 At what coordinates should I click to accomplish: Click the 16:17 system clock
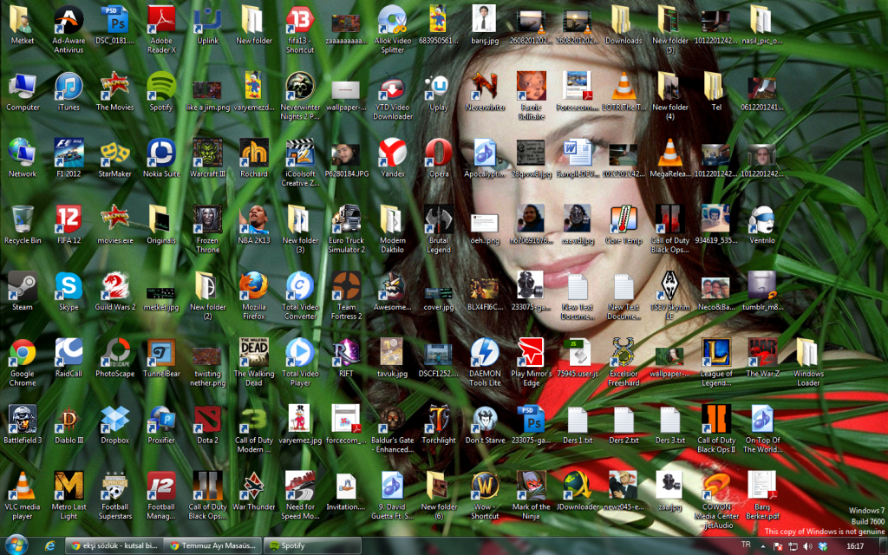(854, 546)
